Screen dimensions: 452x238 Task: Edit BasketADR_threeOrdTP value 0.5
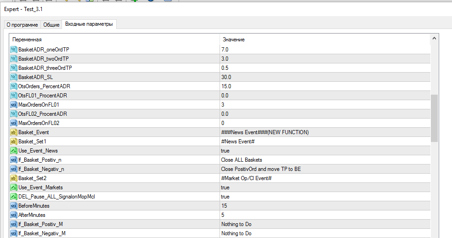[325, 68]
